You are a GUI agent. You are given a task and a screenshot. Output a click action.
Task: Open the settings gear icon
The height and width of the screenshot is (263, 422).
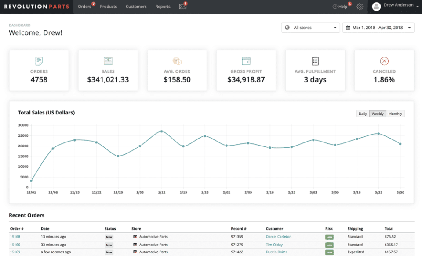(360, 7)
